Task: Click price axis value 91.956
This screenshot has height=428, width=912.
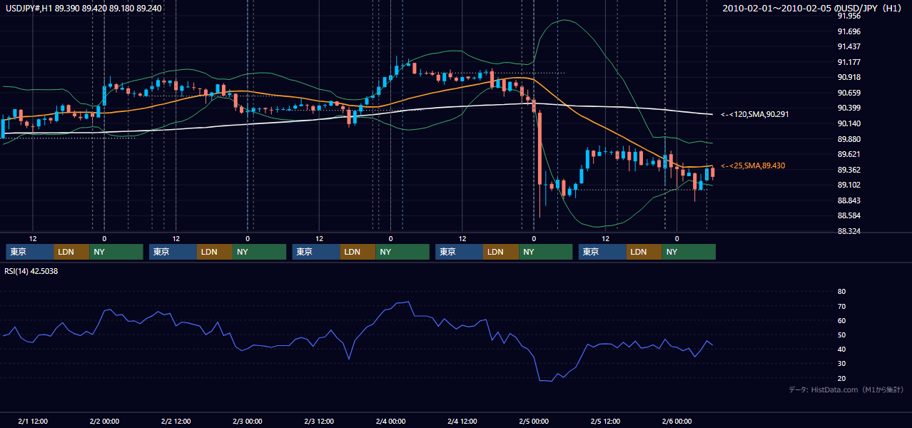Action: tap(848, 16)
